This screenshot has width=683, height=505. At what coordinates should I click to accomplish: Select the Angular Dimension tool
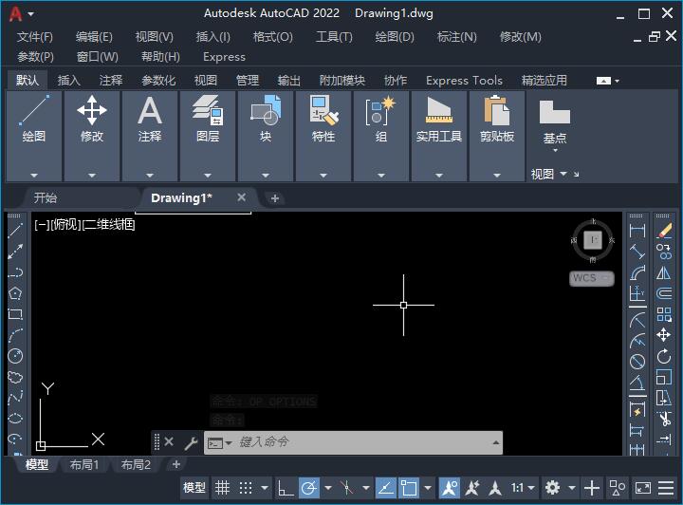point(637,383)
